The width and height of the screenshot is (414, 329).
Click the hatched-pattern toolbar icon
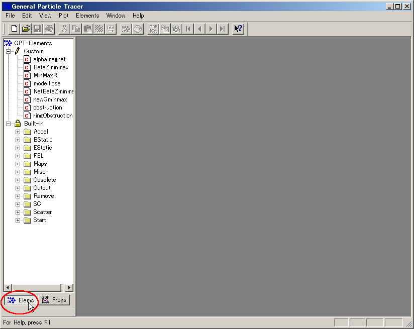99,29
